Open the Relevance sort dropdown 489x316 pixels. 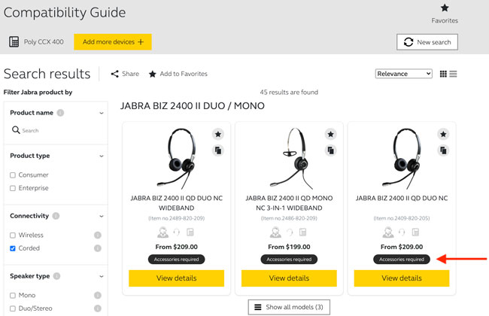404,74
